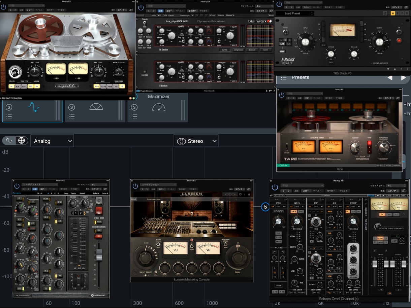This screenshot has height=308, width=411.
Task: Click the power icon in the Tape window
Action: click(x=282, y=96)
